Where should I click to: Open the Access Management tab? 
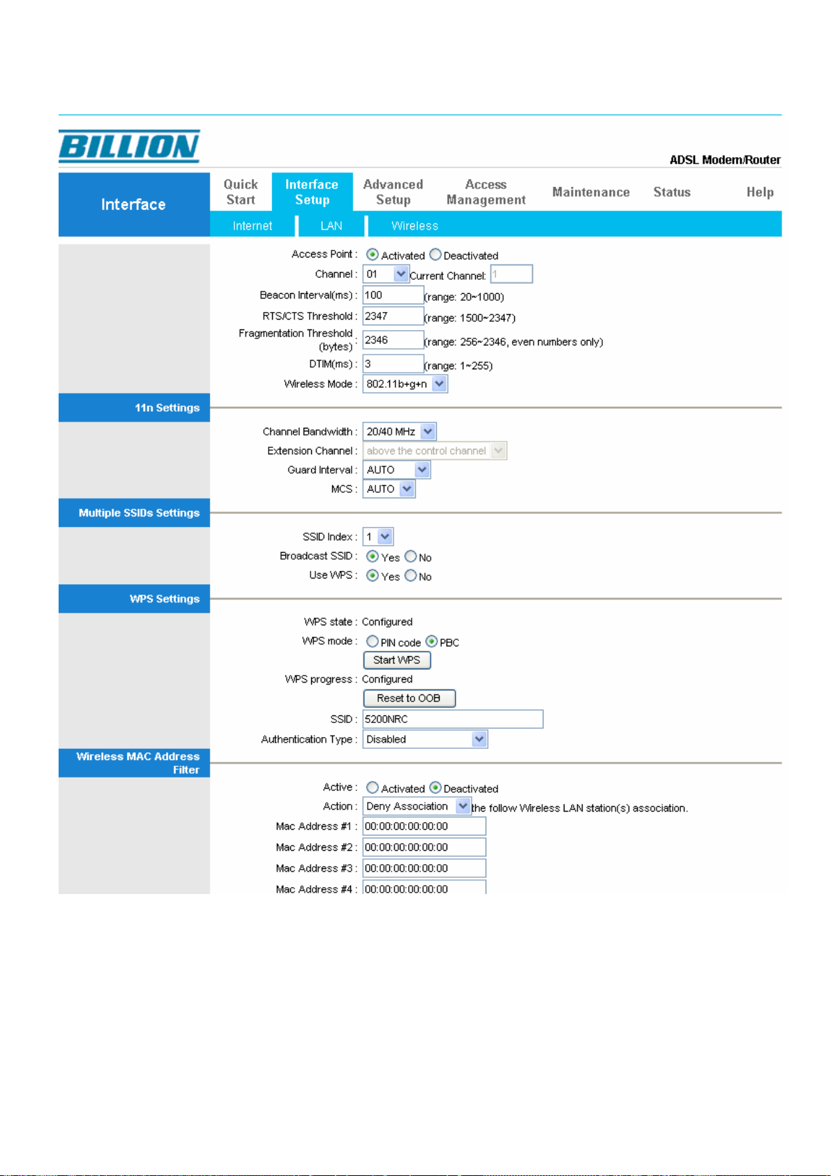[x=486, y=192]
